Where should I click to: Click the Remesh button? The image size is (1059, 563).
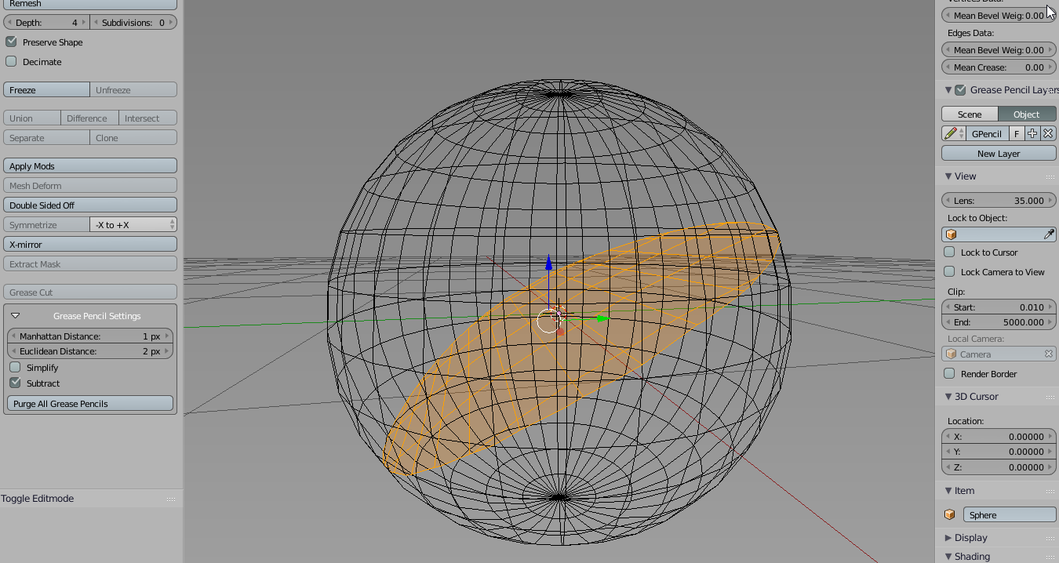pos(90,4)
